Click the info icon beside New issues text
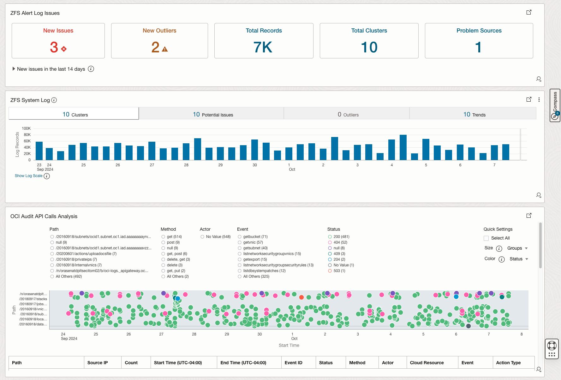Screen dimensions: 561x380 pos(91,69)
